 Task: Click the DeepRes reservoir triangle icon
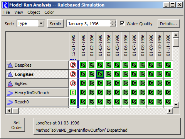(10, 65)
